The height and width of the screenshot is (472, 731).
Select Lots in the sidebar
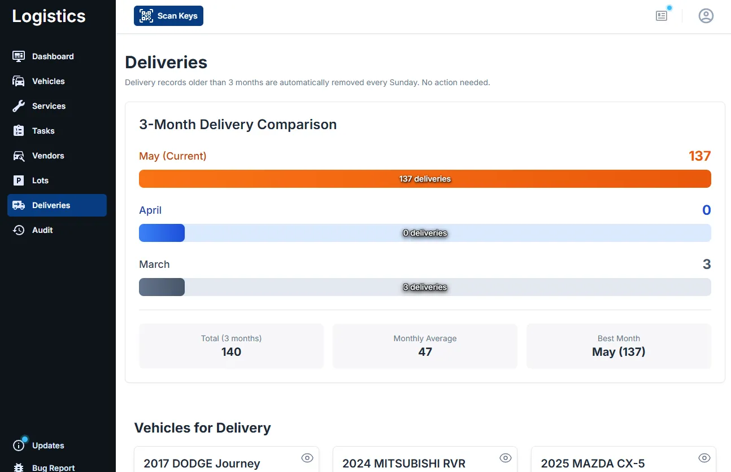click(x=57, y=180)
